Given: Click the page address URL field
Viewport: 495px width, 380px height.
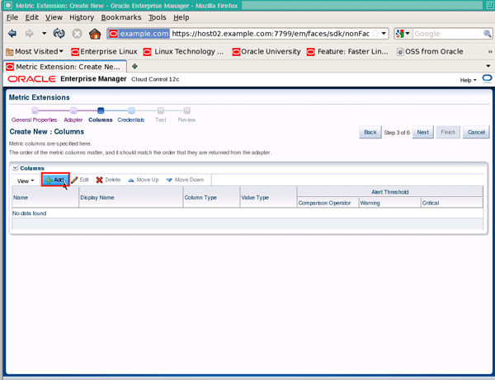Looking at the screenshot, I should (271, 34).
